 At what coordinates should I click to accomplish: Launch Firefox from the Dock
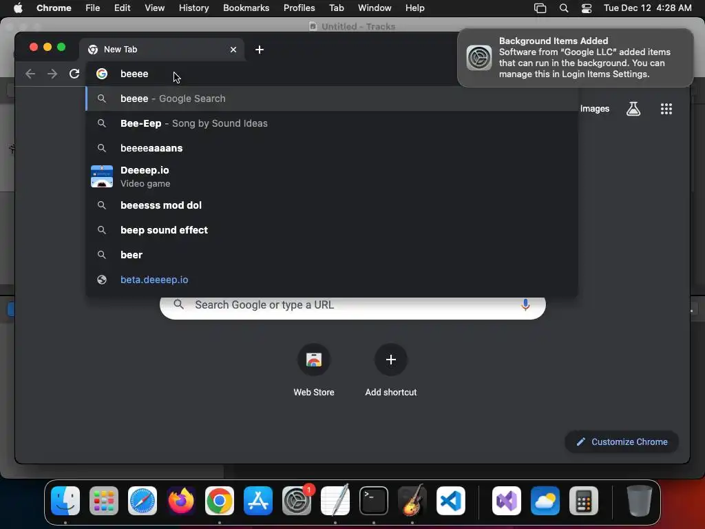coord(181,501)
